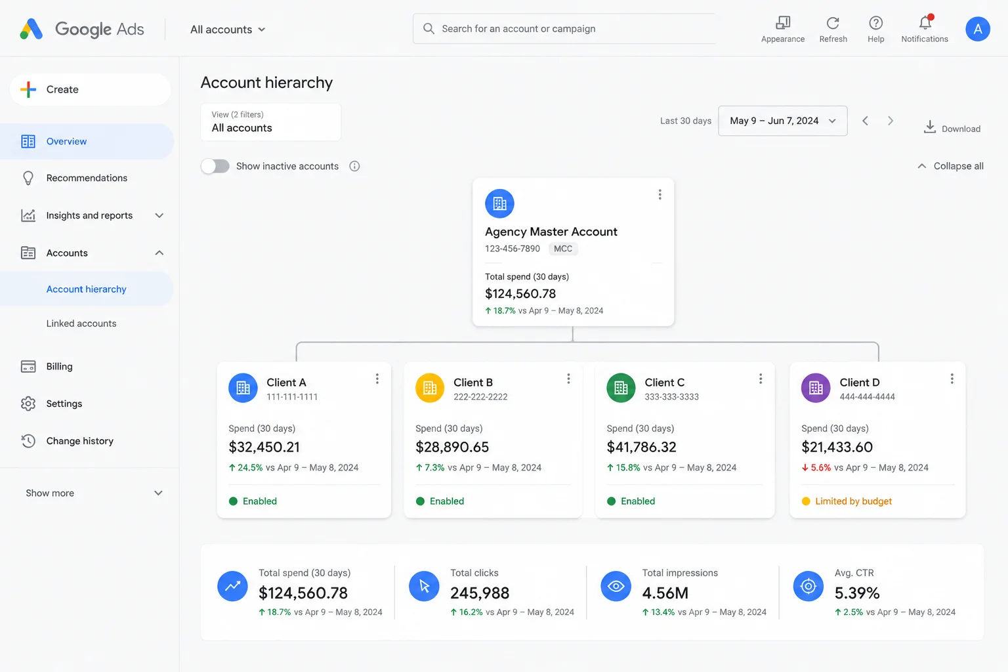Image resolution: width=1008 pixels, height=672 pixels.
Task: Open Client B more options menu
Action: 568,379
